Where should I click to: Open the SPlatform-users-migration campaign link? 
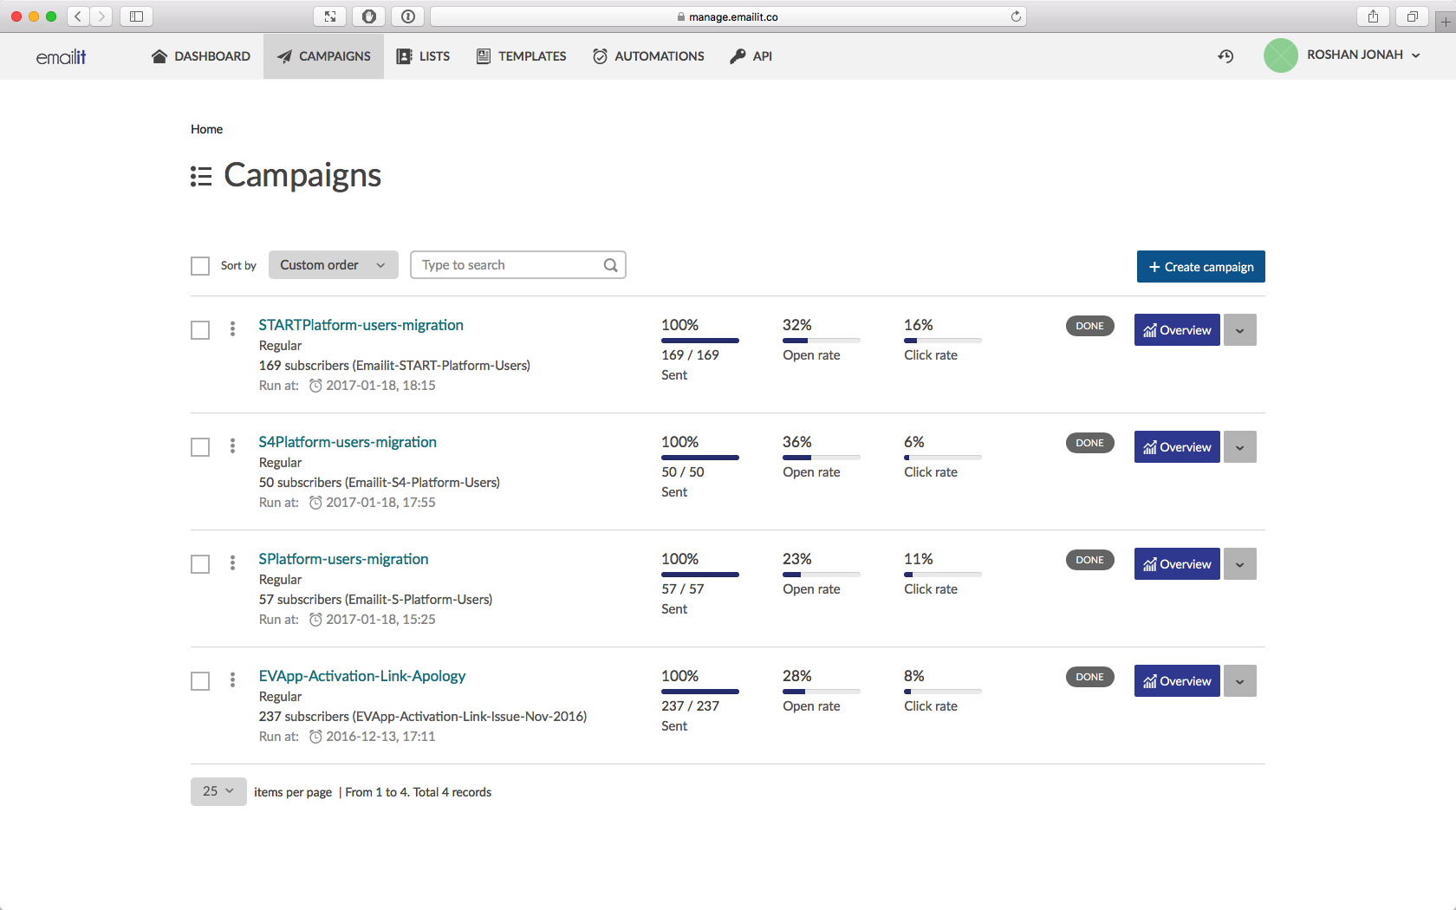pos(343,559)
